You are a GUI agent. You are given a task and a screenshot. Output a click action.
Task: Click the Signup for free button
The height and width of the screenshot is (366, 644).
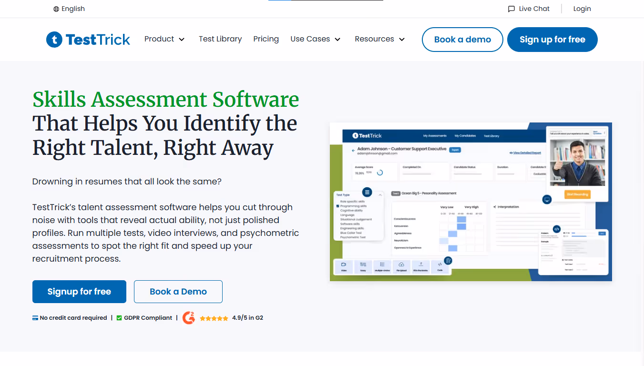[79, 291]
